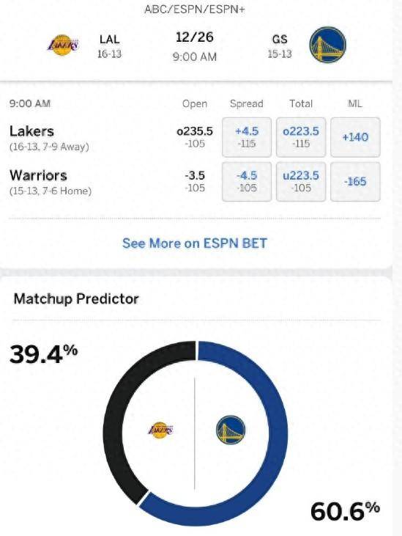Choose over o223.5 total bet

click(x=301, y=137)
